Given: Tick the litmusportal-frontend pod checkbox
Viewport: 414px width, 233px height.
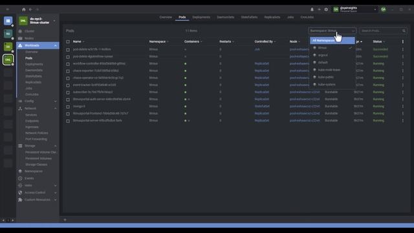Looking at the screenshot, I should click(x=68, y=114).
